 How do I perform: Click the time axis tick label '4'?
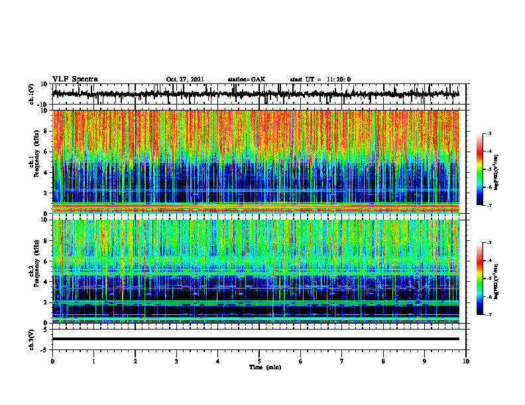click(x=218, y=361)
